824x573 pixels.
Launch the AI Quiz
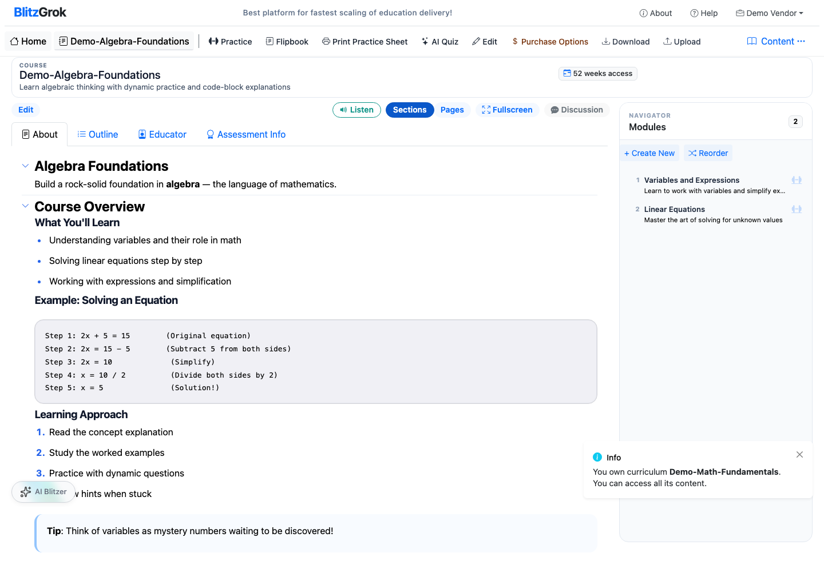tap(440, 42)
